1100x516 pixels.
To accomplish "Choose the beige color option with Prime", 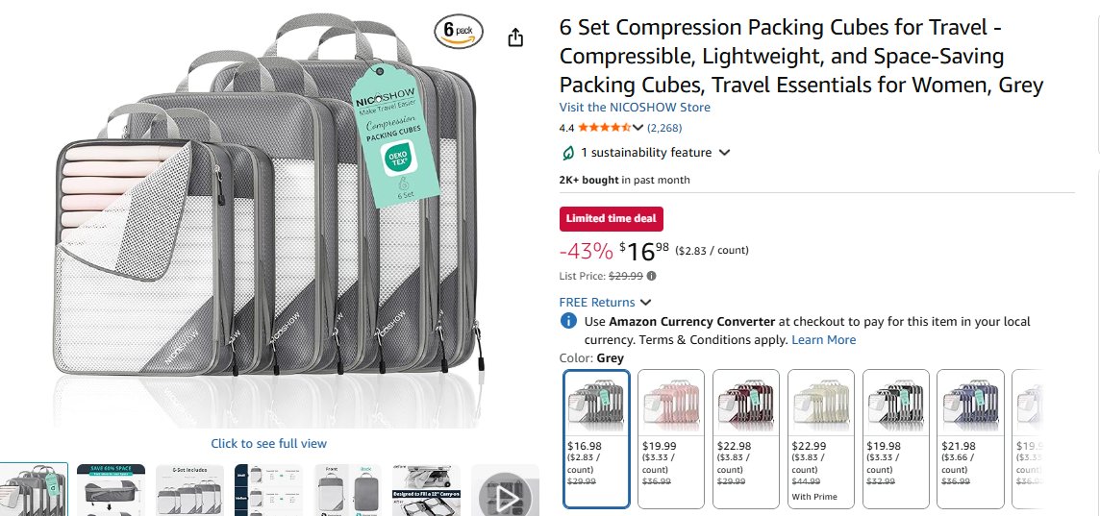I will 820,438.
